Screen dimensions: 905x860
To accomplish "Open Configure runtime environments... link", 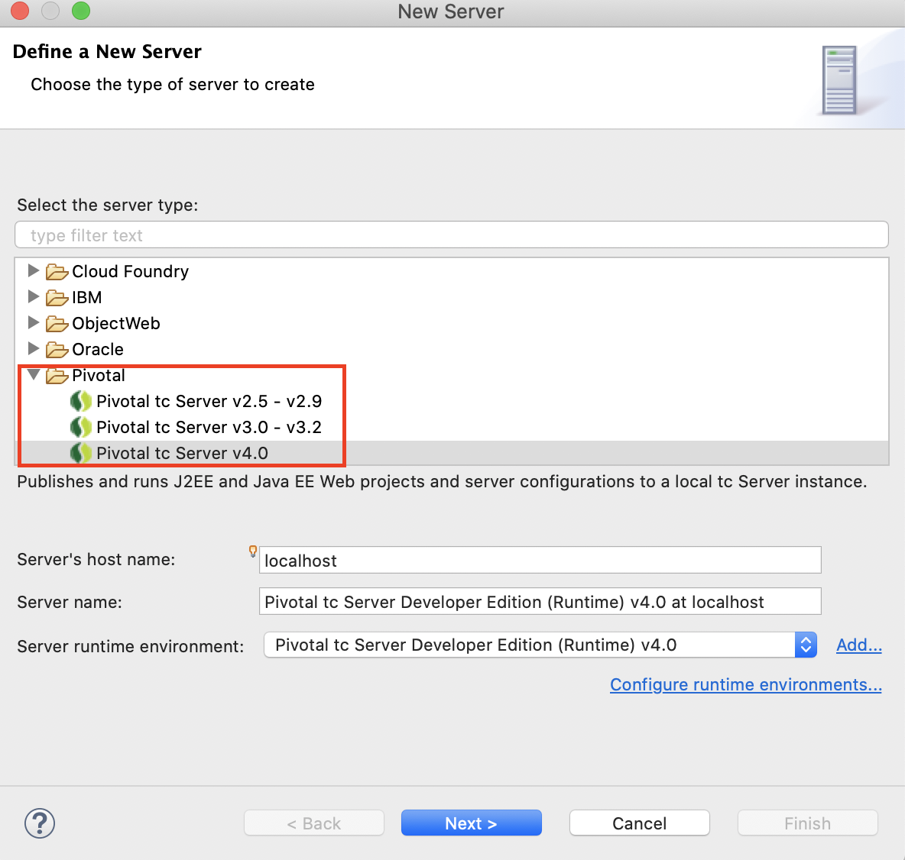I will click(746, 684).
